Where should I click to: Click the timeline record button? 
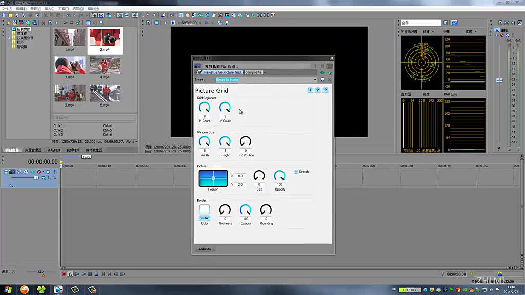(x=64, y=274)
